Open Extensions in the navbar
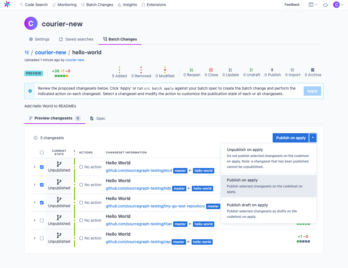Viewport: 348px width, 268px height. 154,5
